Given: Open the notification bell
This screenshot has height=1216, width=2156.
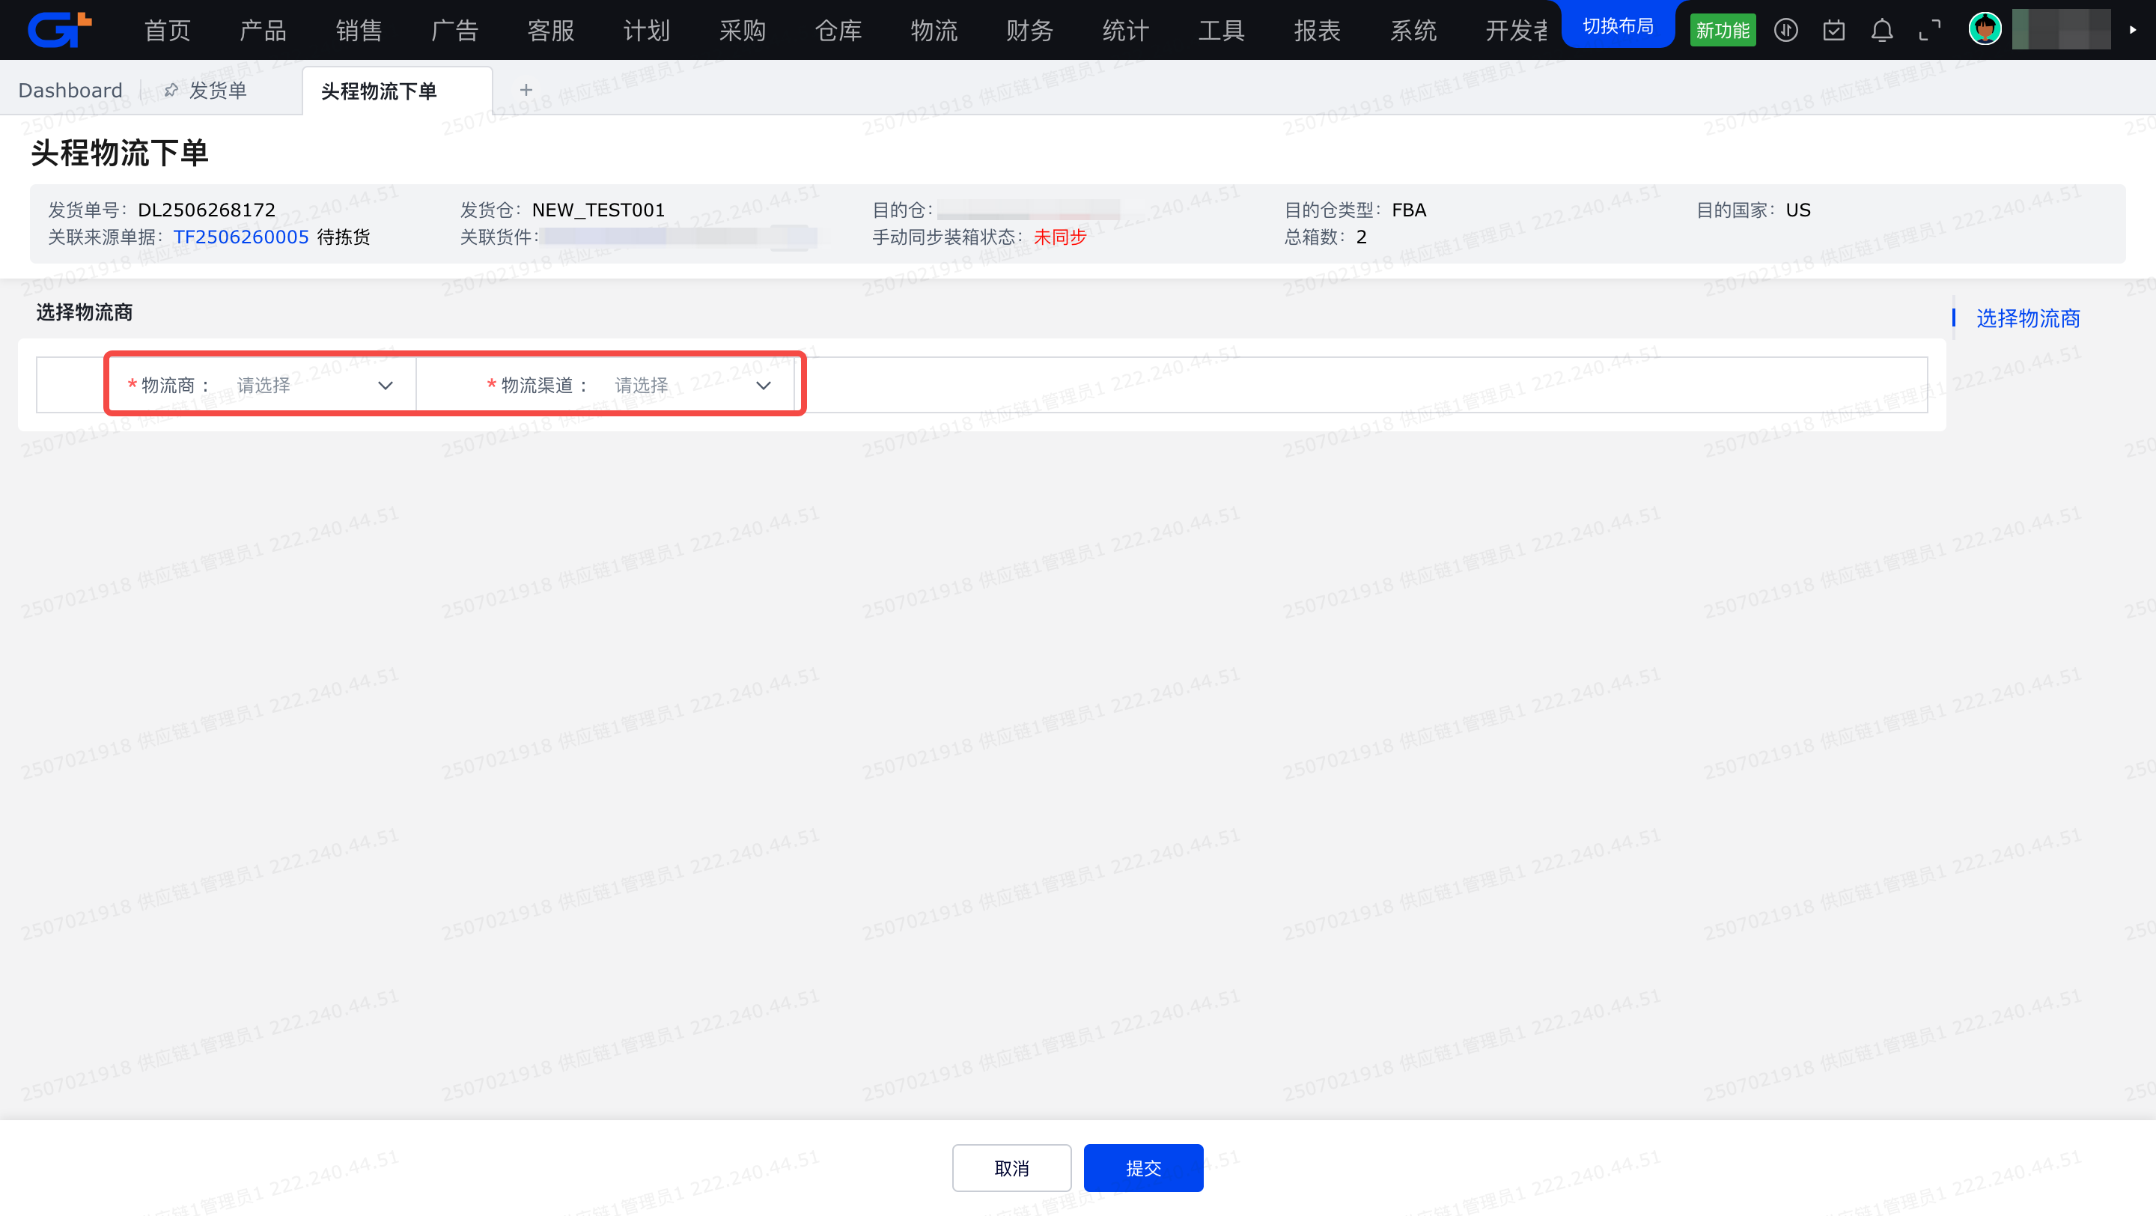Looking at the screenshot, I should tap(1881, 30).
